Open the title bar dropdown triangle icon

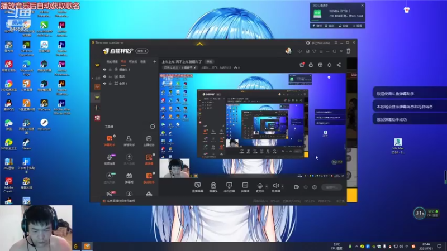[x=314, y=51]
